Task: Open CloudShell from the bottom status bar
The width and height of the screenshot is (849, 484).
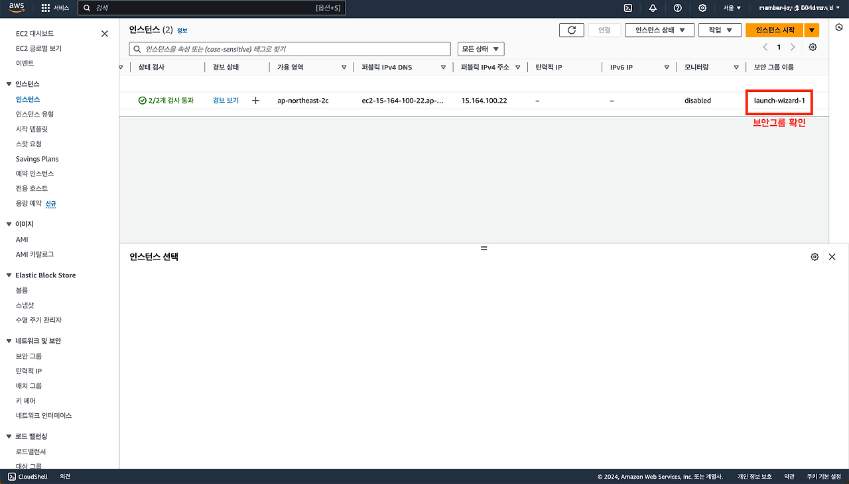Action: pyautogui.click(x=27, y=476)
